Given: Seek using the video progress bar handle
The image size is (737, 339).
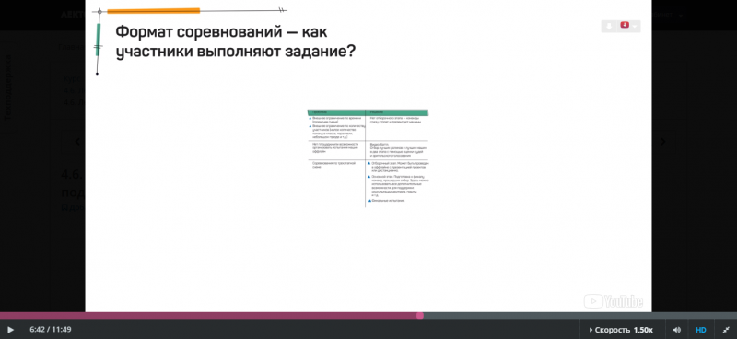Looking at the screenshot, I should [420, 315].
